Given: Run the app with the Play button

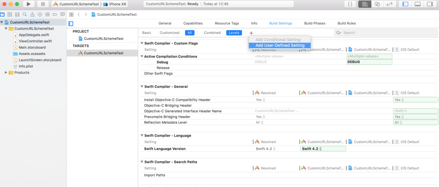Looking at the screenshot, I should click(29, 4).
